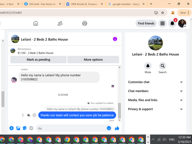Bookmark this page with star icon
Viewport: 192px width, 144px height.
pos(162,13)
